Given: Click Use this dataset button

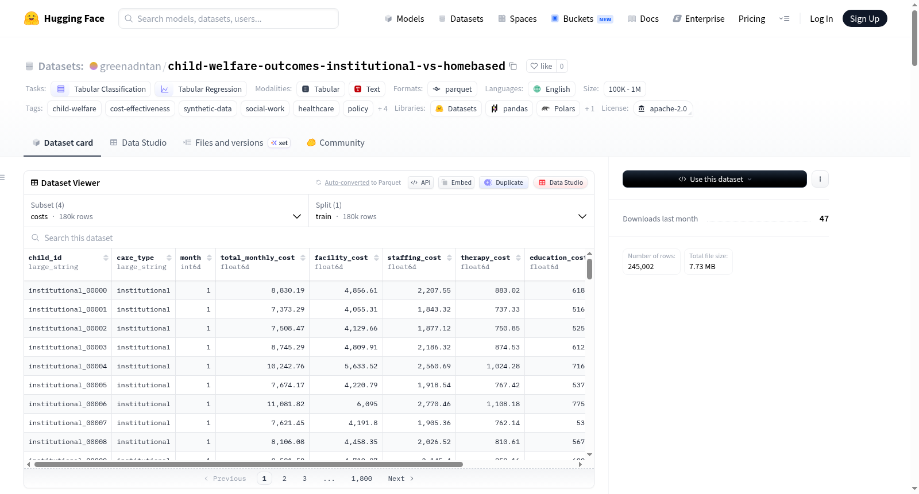Looking at the screenshot, I should [x=715, y=179].
